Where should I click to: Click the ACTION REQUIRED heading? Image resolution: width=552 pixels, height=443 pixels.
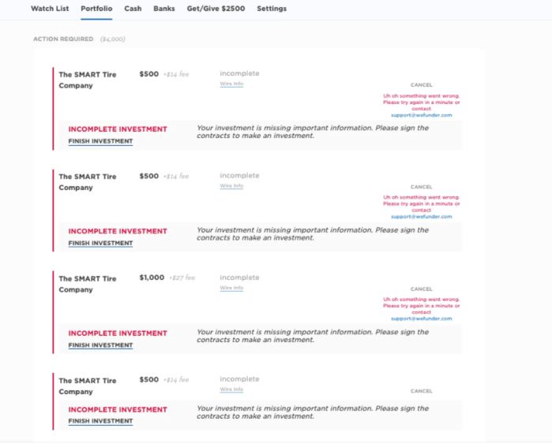tap(63, 39)
